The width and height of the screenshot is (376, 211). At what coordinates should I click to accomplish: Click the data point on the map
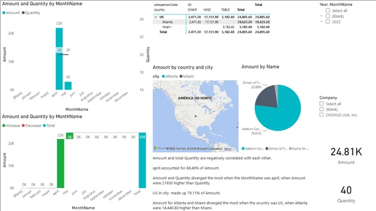pos(196,116)
